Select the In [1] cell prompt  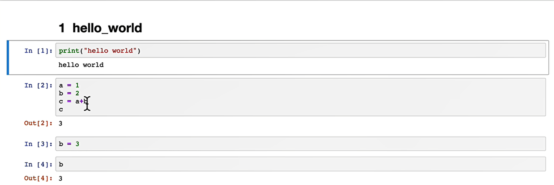point(38,51)
